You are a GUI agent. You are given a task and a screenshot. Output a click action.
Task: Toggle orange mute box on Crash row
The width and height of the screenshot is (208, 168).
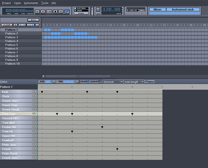point(33,149)
